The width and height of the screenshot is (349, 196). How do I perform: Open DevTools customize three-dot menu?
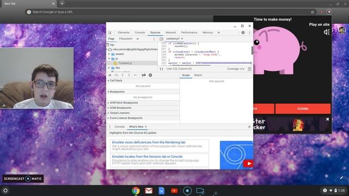(250, 33)
